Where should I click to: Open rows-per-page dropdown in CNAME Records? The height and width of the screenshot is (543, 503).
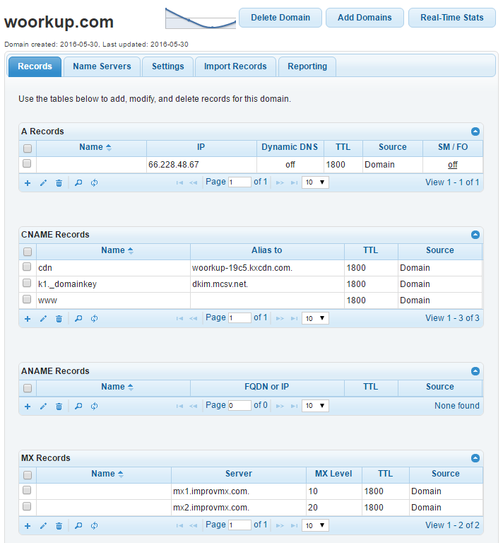[315, 318]
